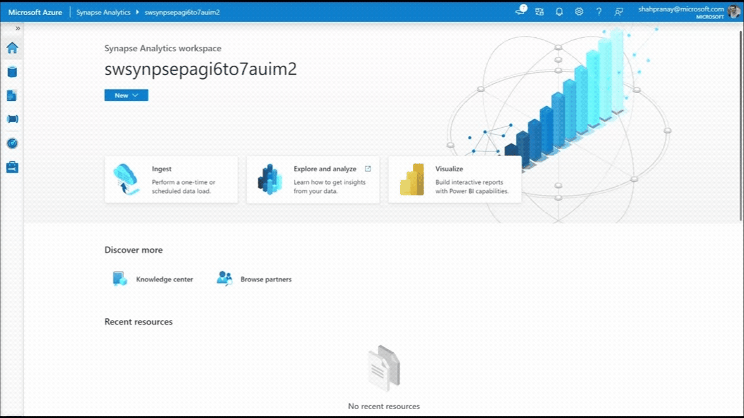Viewport: 744px width, 418px height.
Task: Click the user profile avatar picture
Action: pyautogui.click(x=734, y=11)
